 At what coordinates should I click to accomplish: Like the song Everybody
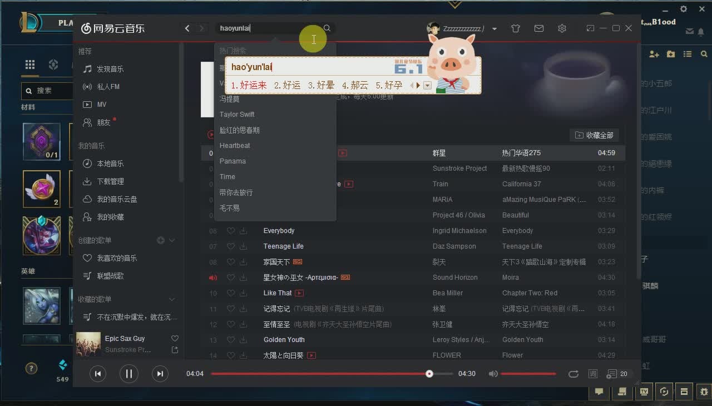(x=231, y=231)
